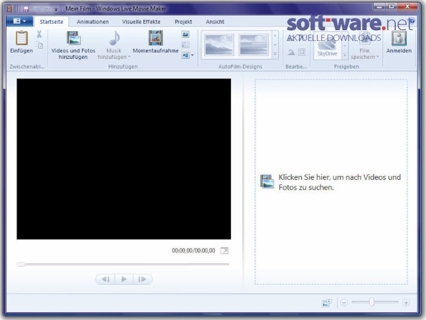Click the fullscreen preview icon

pyautogui.click(x=224, y=251)
